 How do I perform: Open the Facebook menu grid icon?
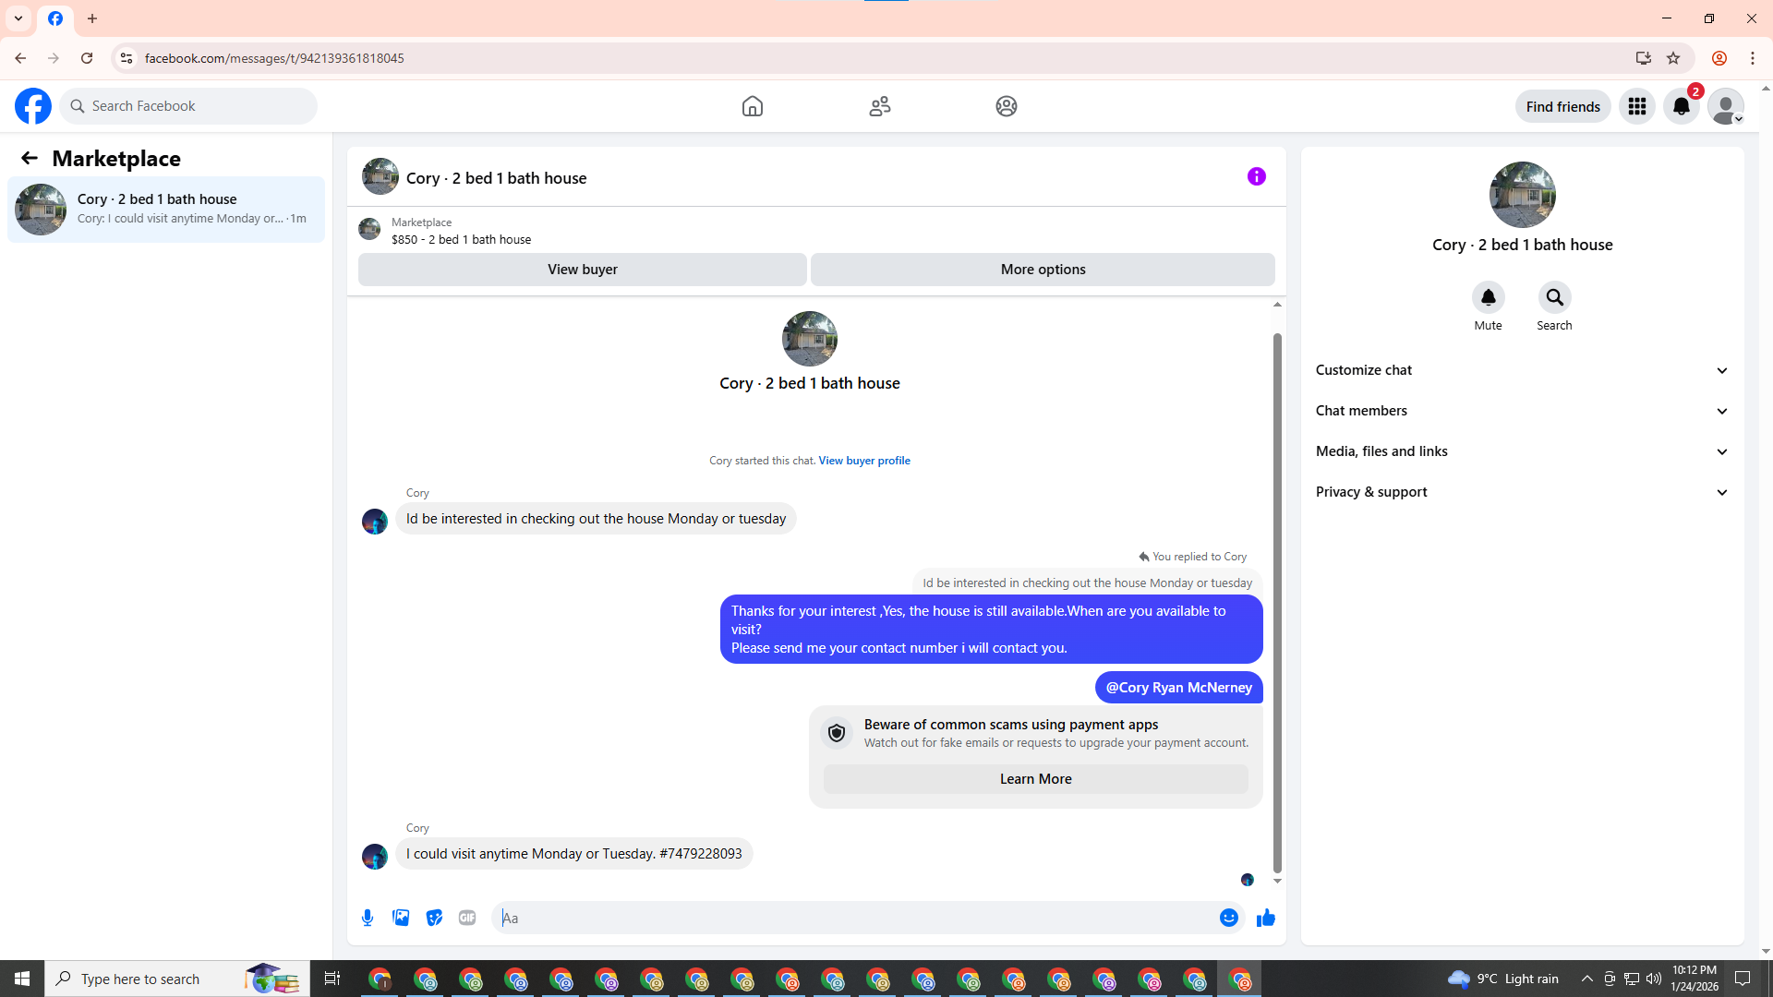1636,106
